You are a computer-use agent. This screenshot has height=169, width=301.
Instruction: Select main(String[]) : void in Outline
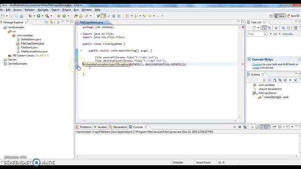[276, 97]
